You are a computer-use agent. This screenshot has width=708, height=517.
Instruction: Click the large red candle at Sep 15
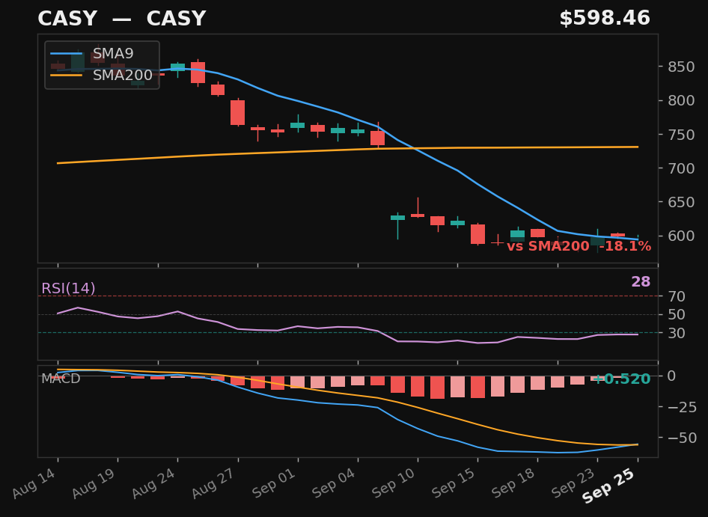[x=477, y=234]
